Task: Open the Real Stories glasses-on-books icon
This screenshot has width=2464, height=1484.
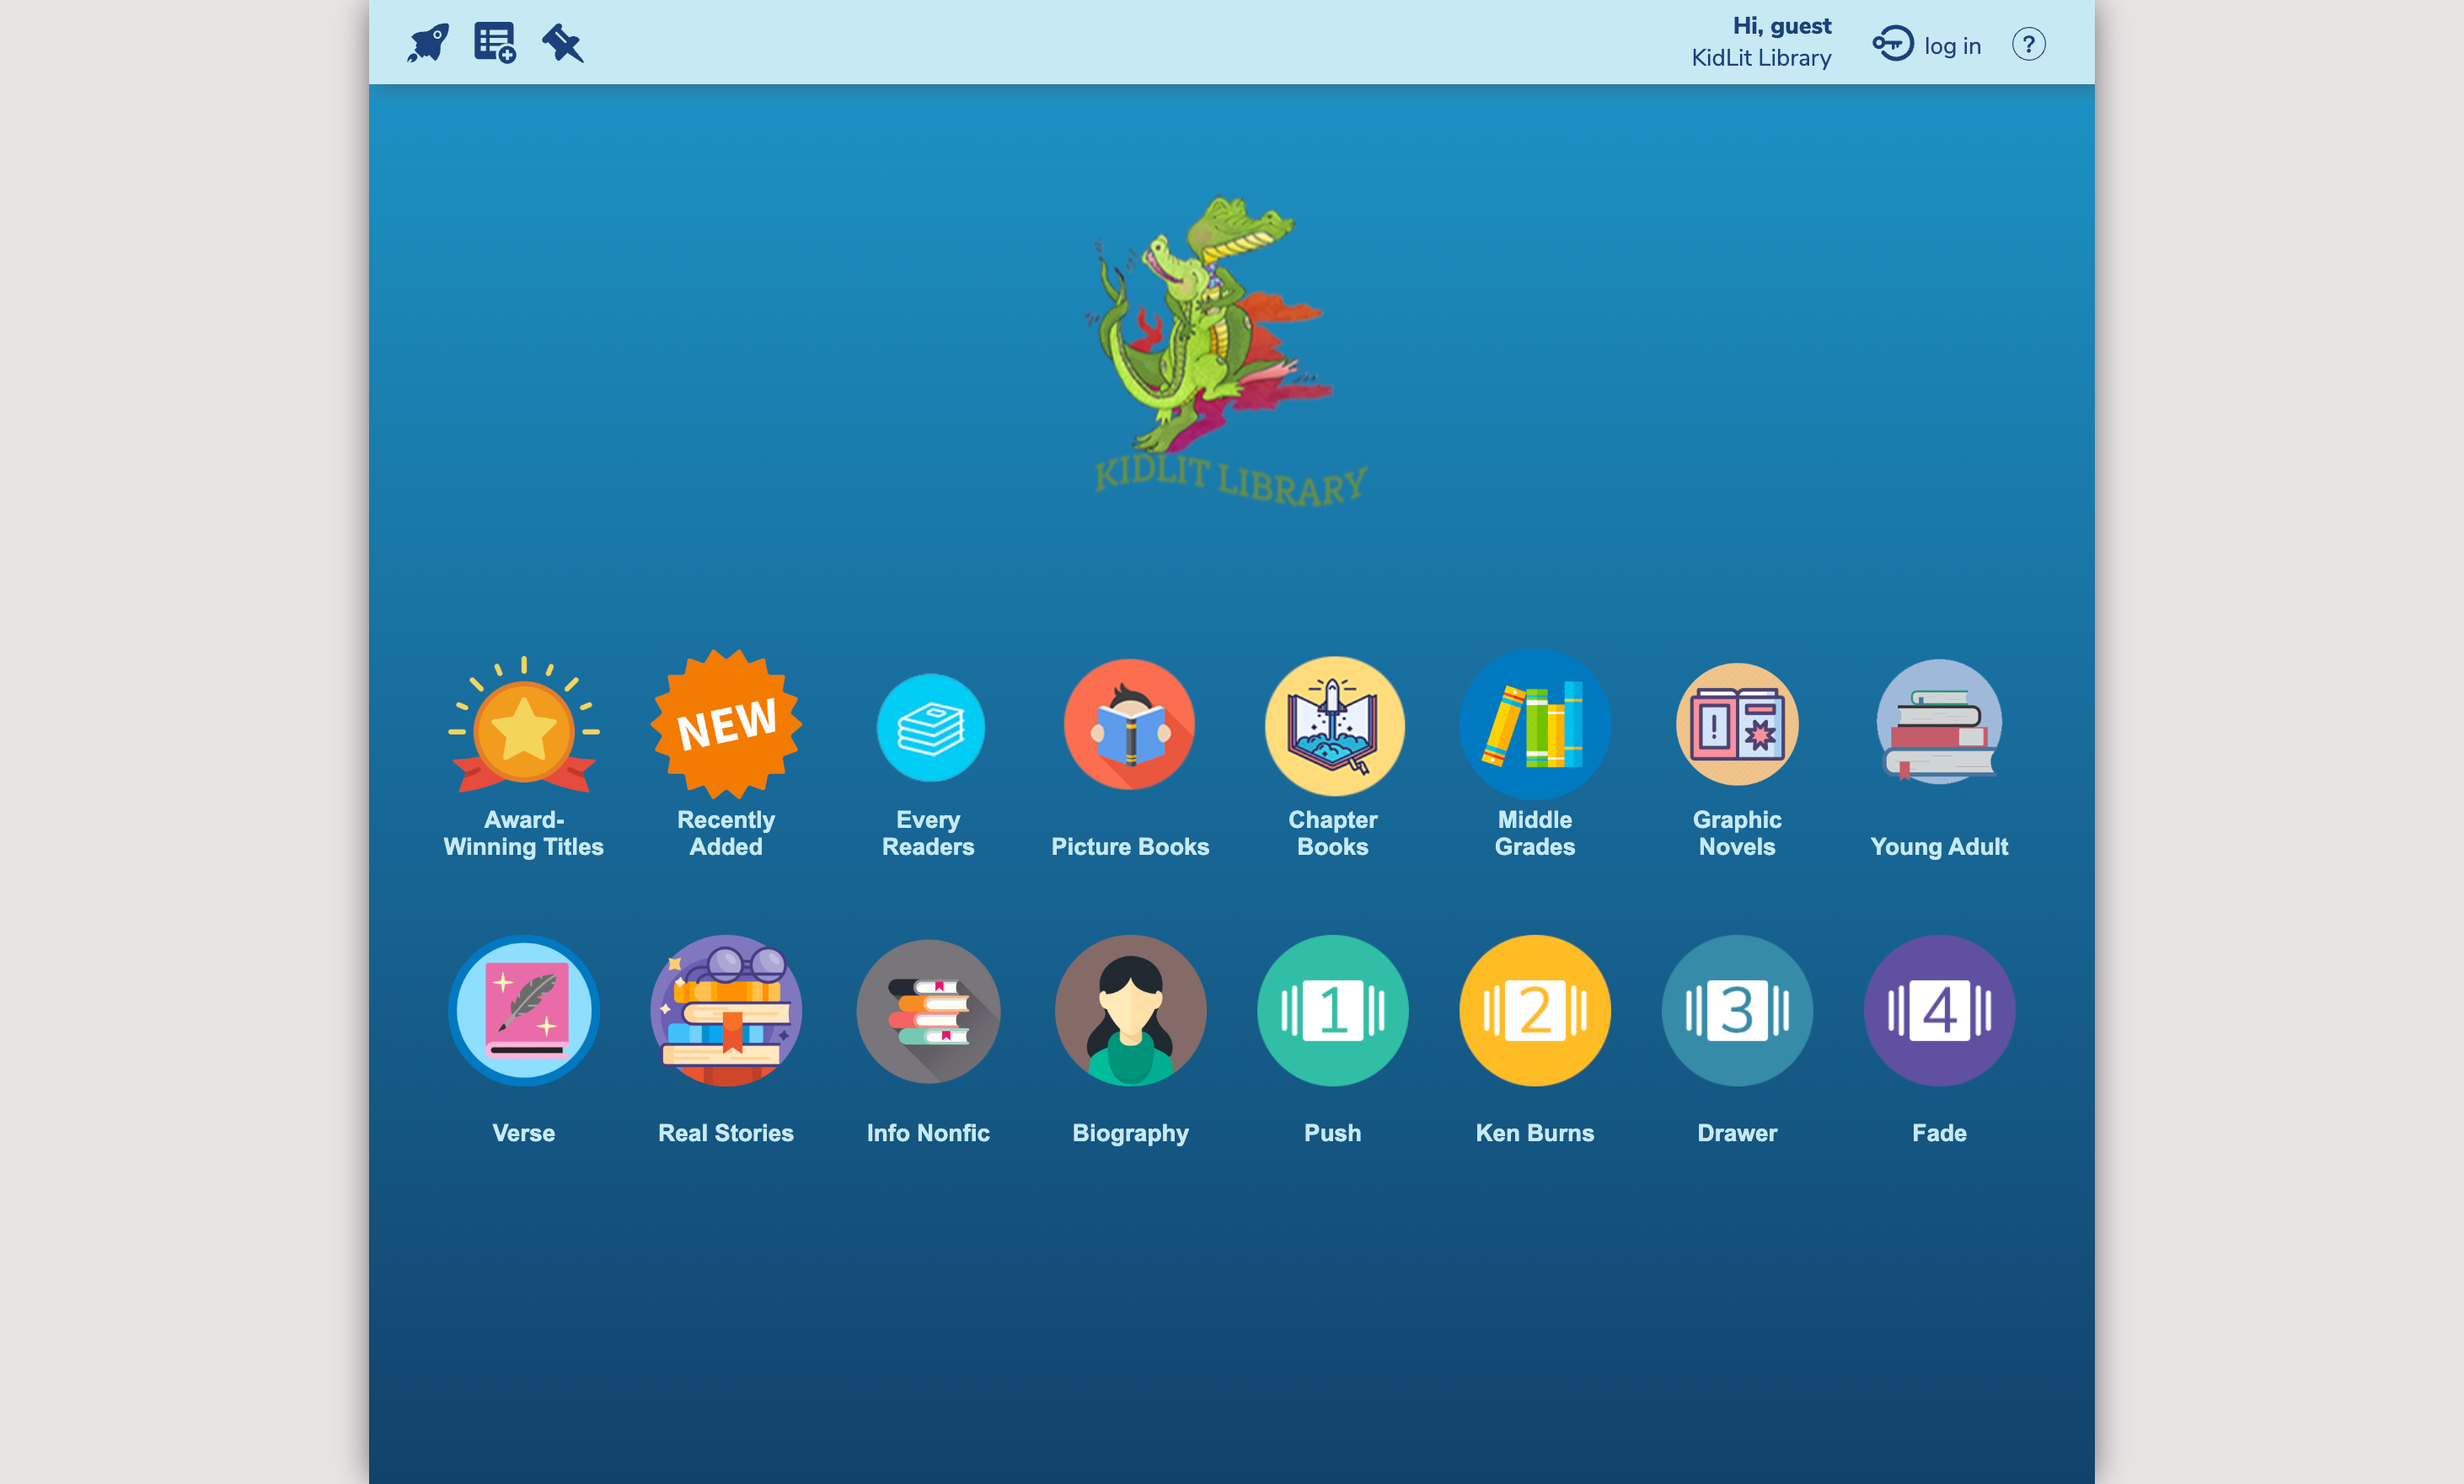Action: pos(726,1011)
